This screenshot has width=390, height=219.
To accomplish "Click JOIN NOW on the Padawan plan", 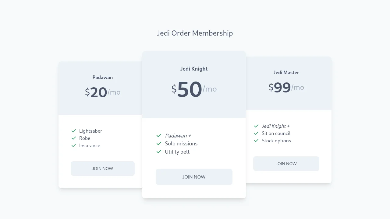I will (103, 168).
